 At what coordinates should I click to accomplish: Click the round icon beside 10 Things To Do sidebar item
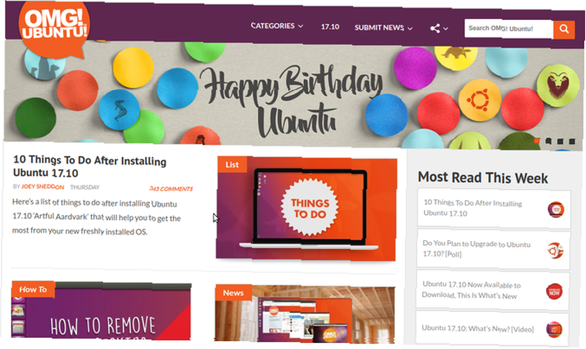click(x=556, y=210)
